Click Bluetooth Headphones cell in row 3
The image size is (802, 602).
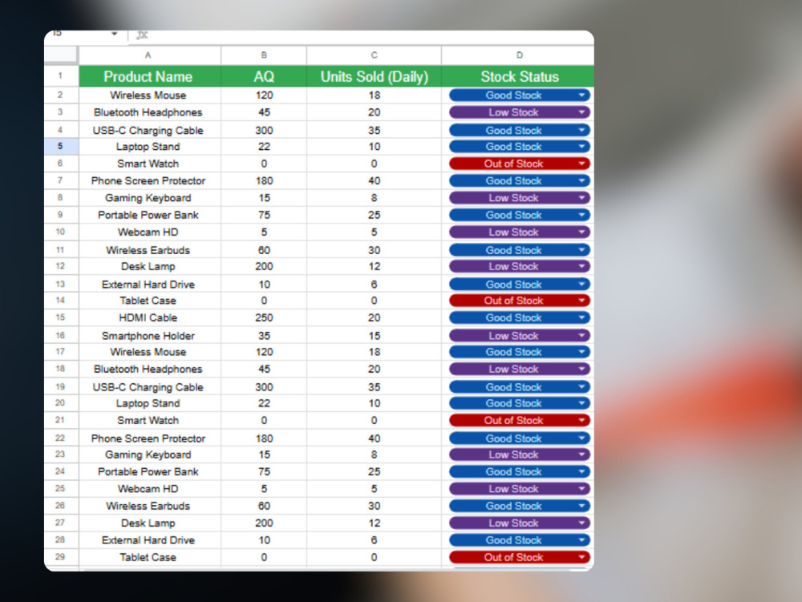click(x=149, y=112)
